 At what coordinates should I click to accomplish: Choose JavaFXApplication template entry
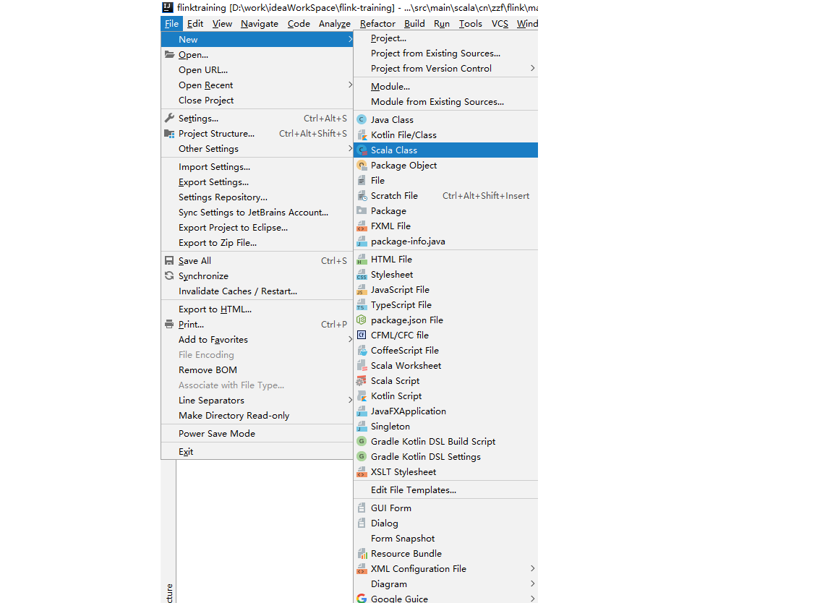coord(445,411)
